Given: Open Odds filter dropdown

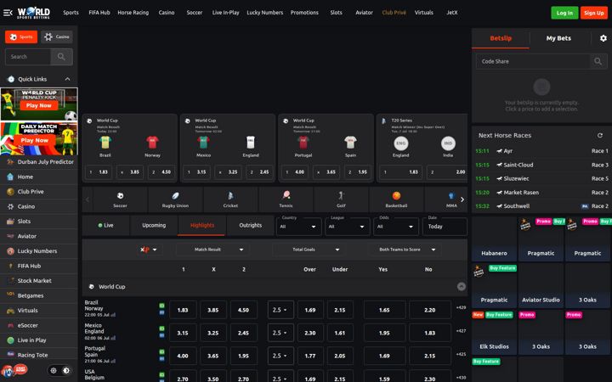Looking at the screenshot, I should coord(396,227).
